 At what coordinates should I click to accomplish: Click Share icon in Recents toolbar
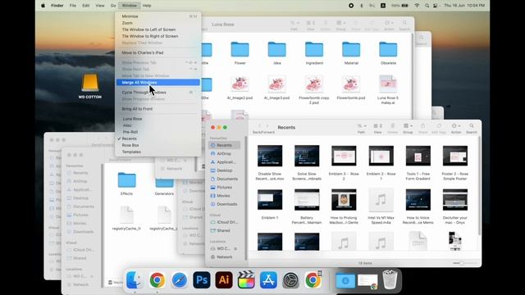423,126
